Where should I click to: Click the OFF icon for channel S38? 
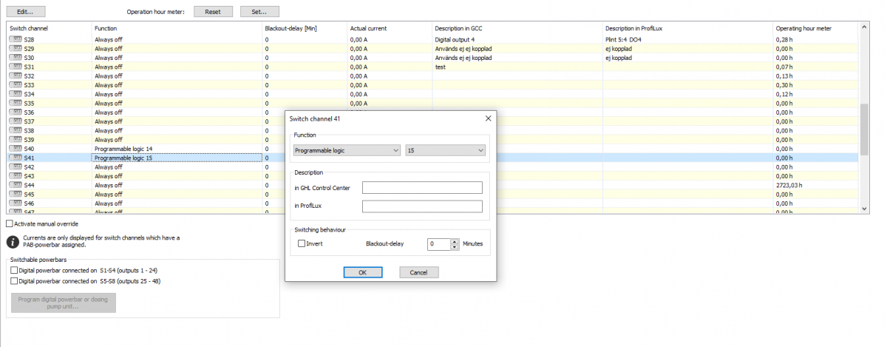[16, 130]
